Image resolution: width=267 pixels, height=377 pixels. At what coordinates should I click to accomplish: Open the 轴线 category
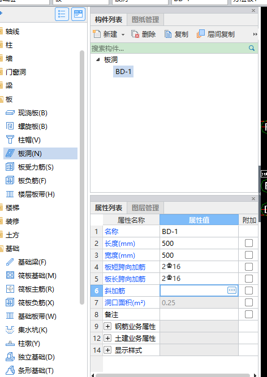click(x=12, y=32)
